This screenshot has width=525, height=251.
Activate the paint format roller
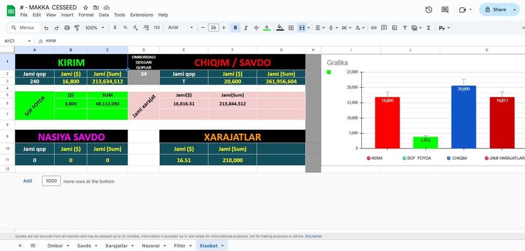(x=77, y=28)
